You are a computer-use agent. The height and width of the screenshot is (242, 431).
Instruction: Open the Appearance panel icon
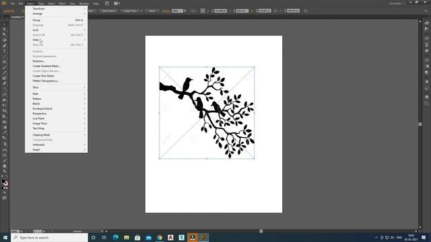tap(426, 81)
